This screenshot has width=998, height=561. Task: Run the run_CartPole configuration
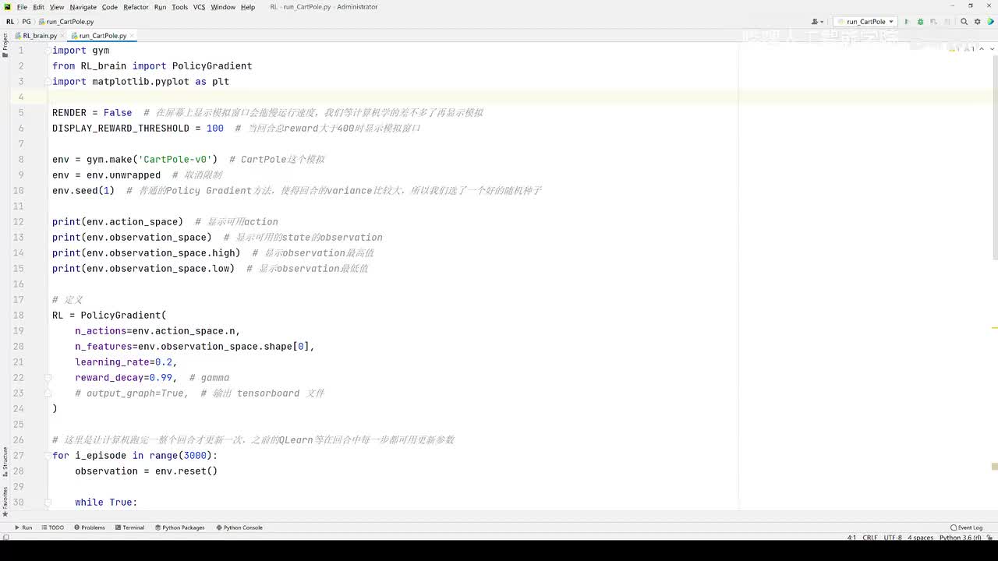tap(907, 22)
